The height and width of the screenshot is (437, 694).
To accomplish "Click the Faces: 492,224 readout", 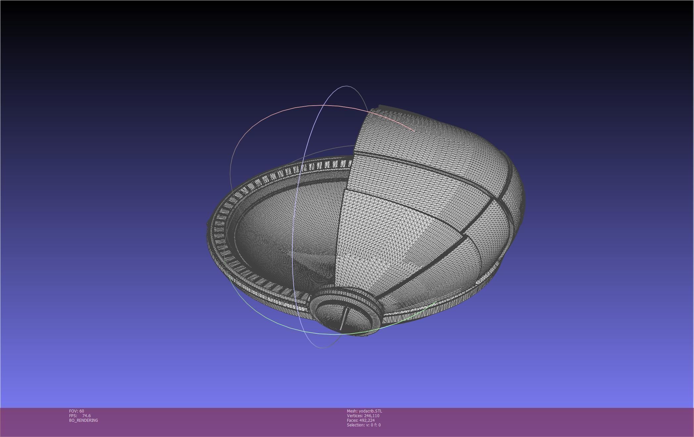I will [x=361, y=420].
